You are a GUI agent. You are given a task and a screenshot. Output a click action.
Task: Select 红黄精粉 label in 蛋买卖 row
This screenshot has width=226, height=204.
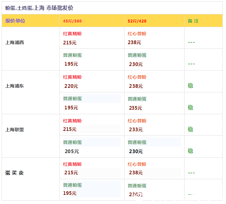click(x=72, y=164)
